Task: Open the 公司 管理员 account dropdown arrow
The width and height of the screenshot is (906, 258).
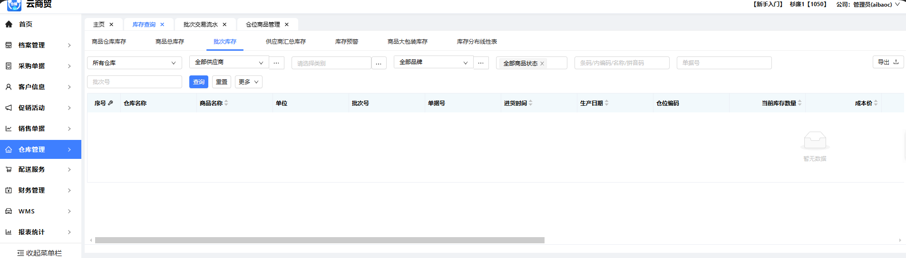Action: click(897, 4)
